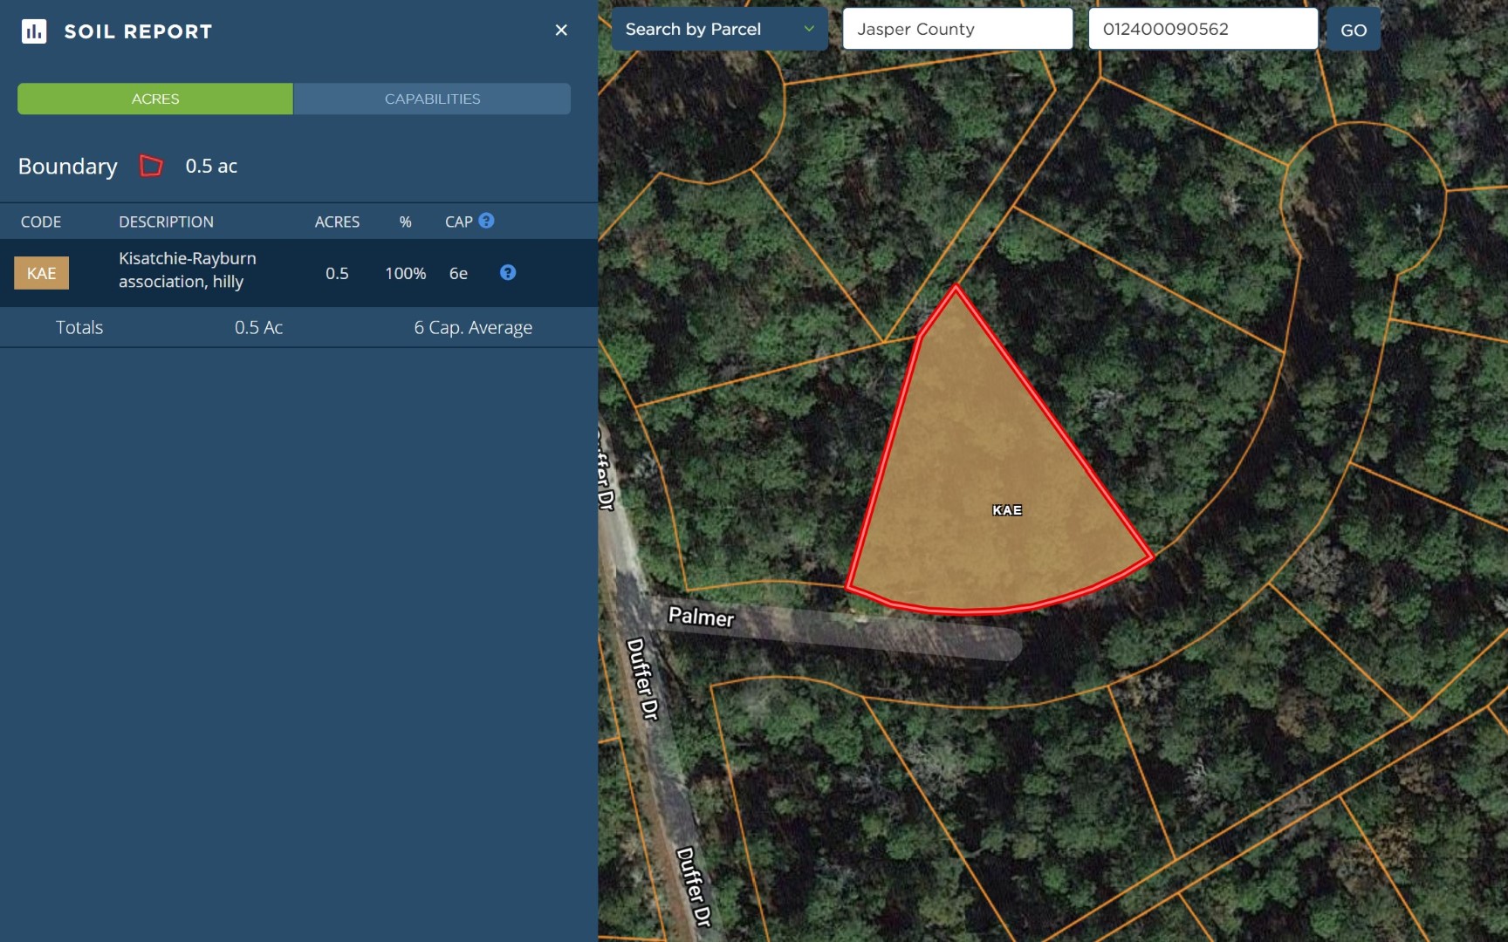The width and height of the screenshot is (1508, 942).
Task: Click the dropdown chevron next to Search by Parcel
Action: [809, 29]
